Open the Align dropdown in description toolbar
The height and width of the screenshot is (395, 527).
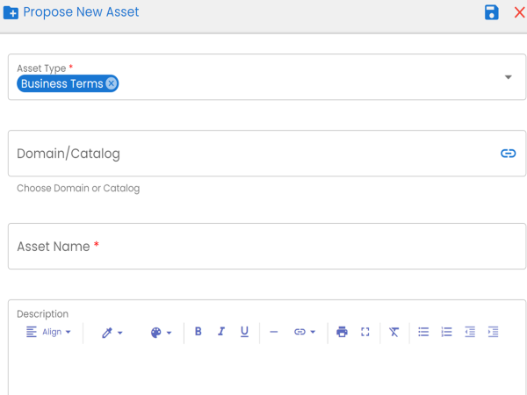click(x=48, y=332)
